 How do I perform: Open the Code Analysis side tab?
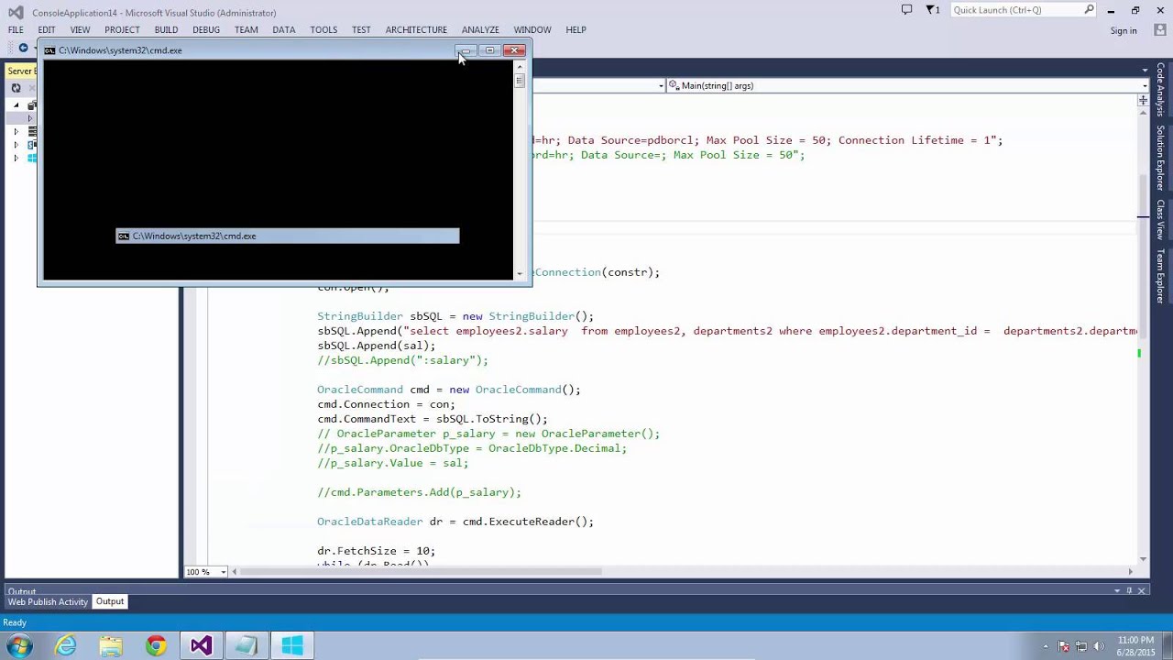(1160, 90)
